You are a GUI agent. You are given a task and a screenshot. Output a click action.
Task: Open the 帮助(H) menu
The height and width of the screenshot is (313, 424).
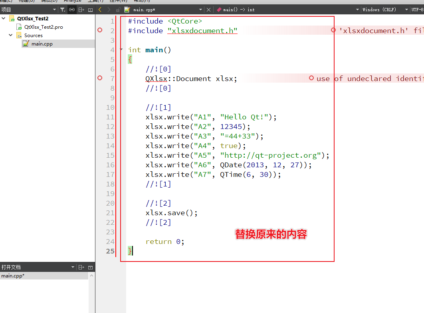coord(142,1)
